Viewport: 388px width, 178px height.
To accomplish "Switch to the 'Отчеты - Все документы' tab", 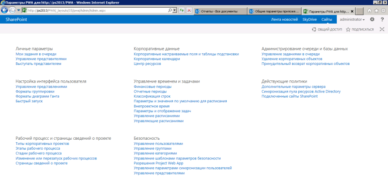I will [x=220, y=11].
